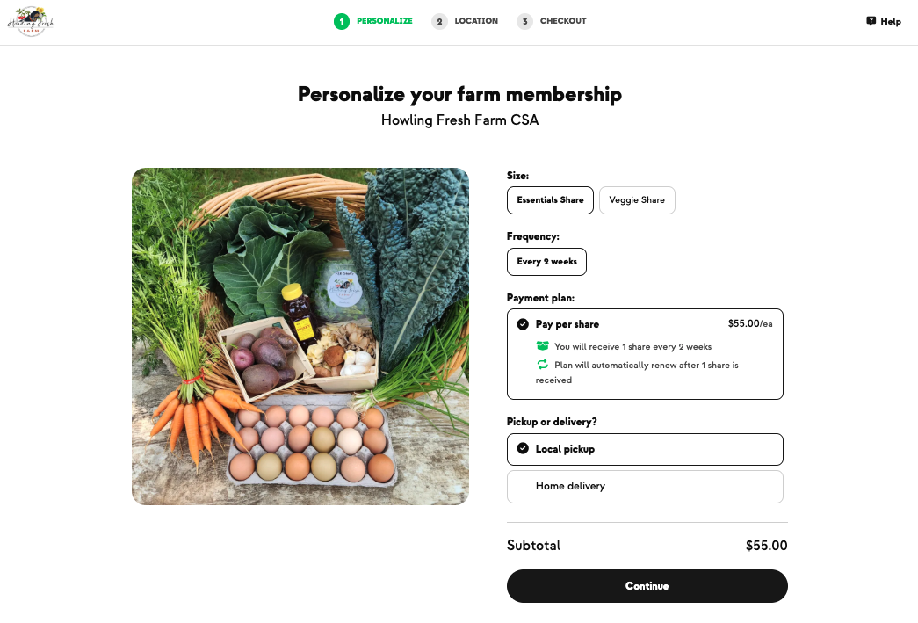Click the black Continue button
The width and height of the screenshot is (918, 623).
click(647, 586)
